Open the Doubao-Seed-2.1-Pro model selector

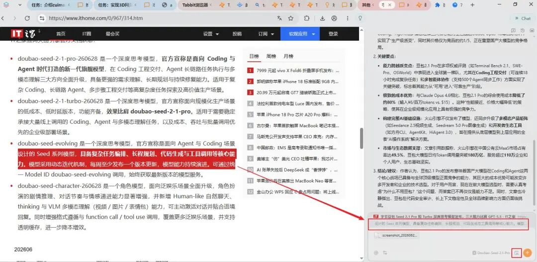point(490,253)
